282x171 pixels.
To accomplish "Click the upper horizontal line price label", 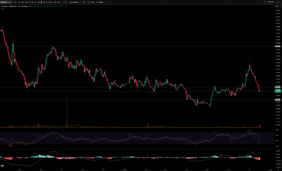I will (x=278, y=46).
